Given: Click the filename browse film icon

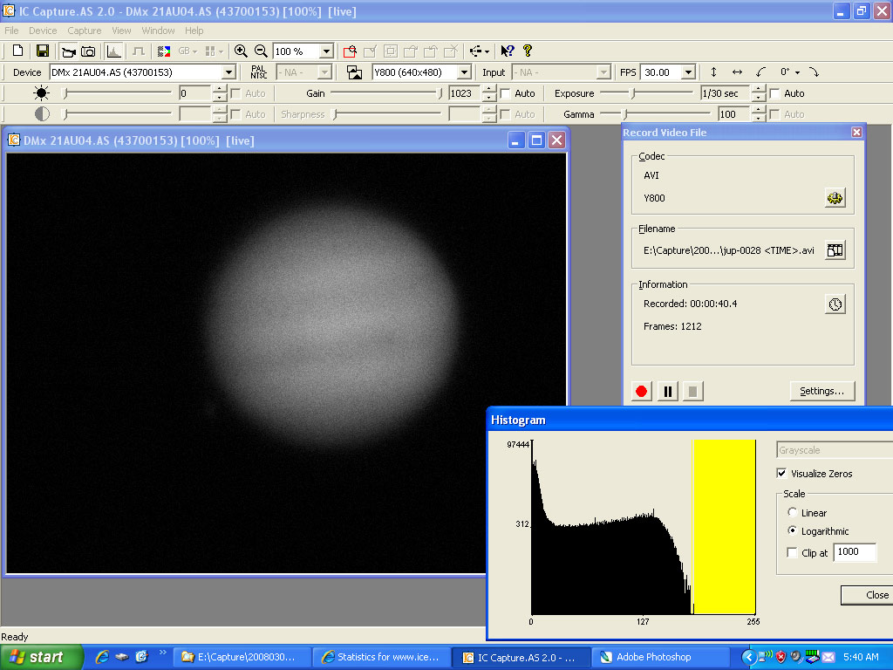Looking at the screenshot, I should coord(835,250).
